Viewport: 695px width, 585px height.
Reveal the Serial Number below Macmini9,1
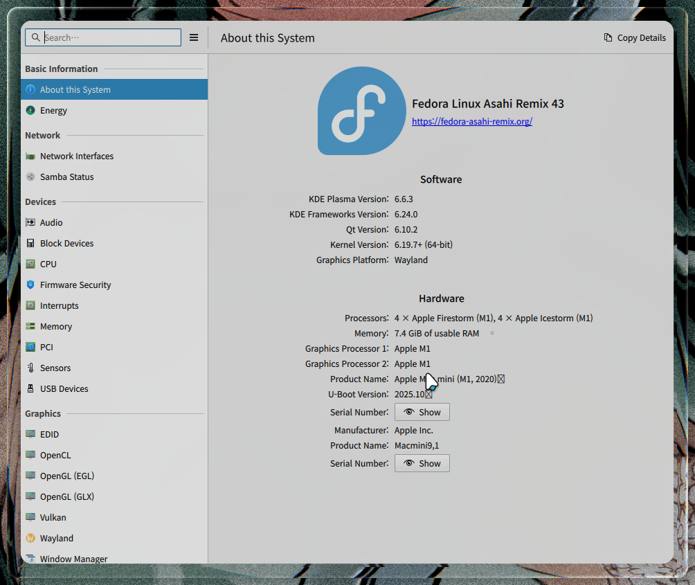tap(422, 463)
